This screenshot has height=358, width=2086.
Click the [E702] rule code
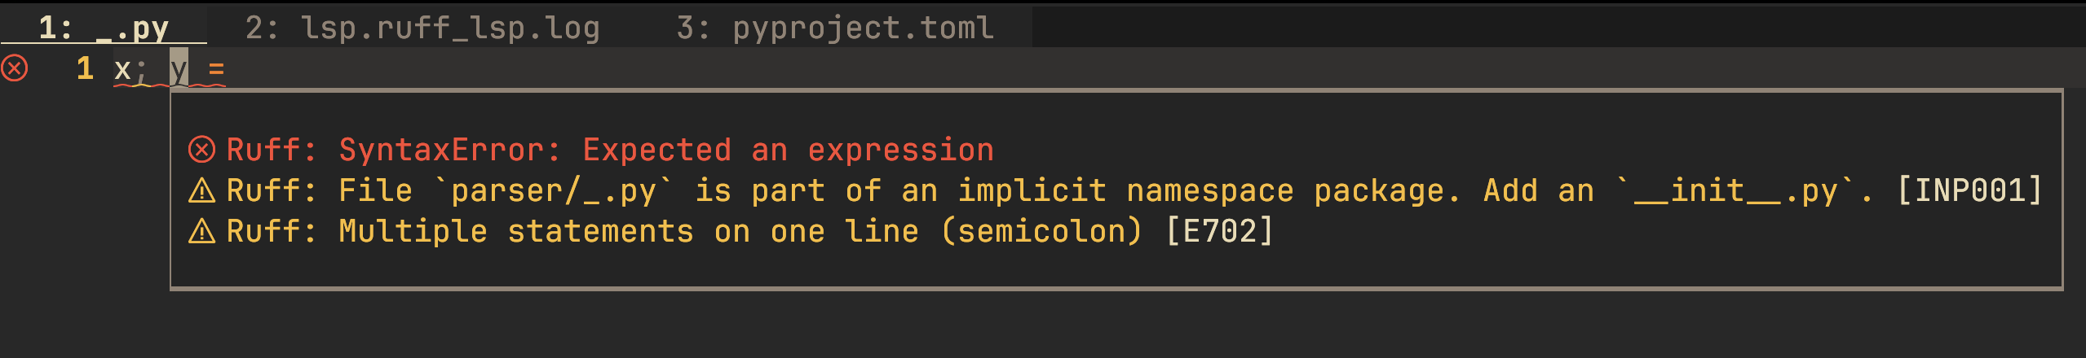coord(1219,232)
